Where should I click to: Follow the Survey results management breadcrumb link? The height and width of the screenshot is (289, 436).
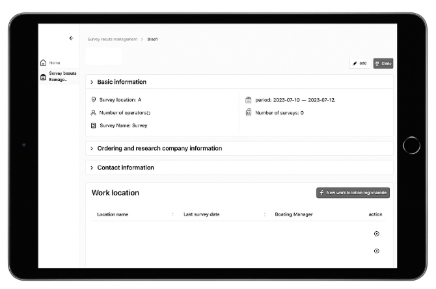[x=113, y=40]
